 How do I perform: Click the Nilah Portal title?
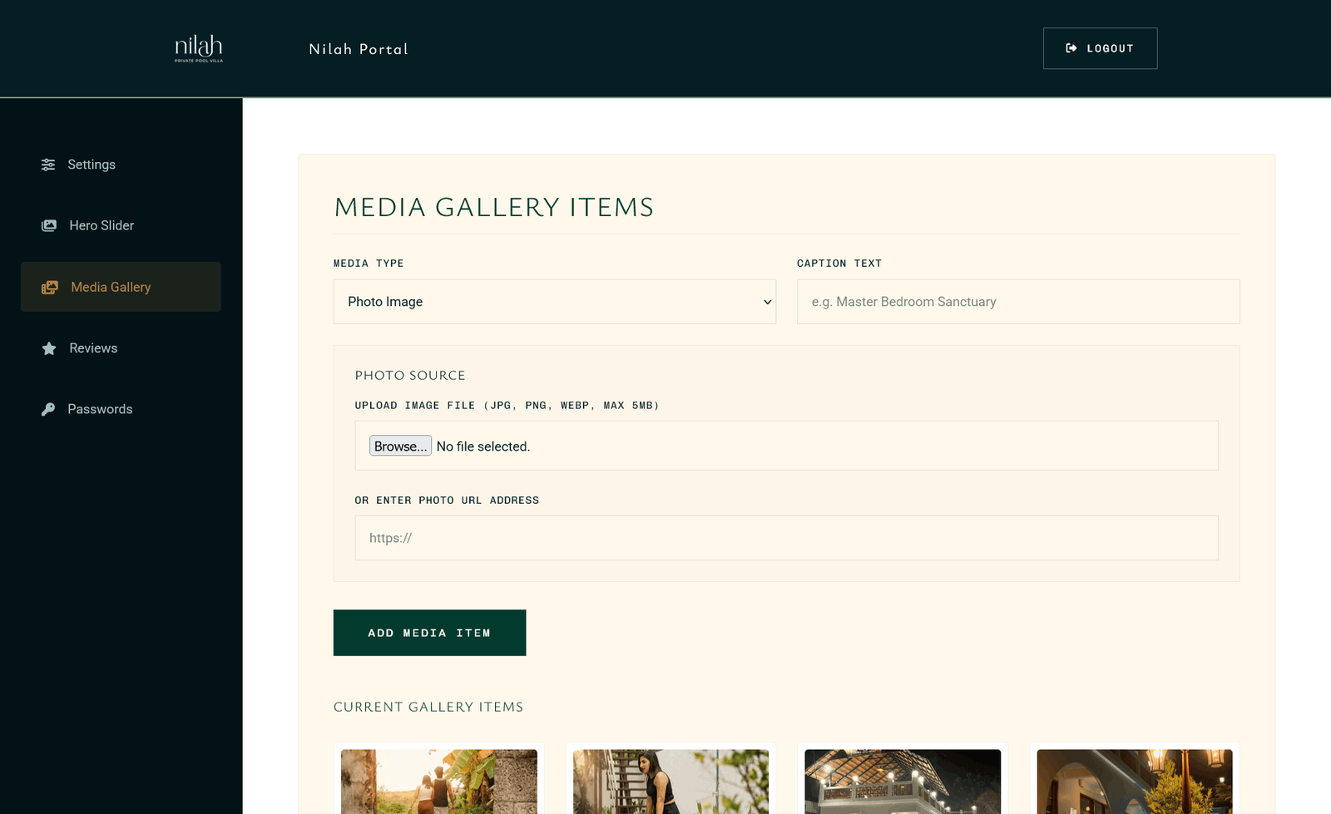pos(359,49)
